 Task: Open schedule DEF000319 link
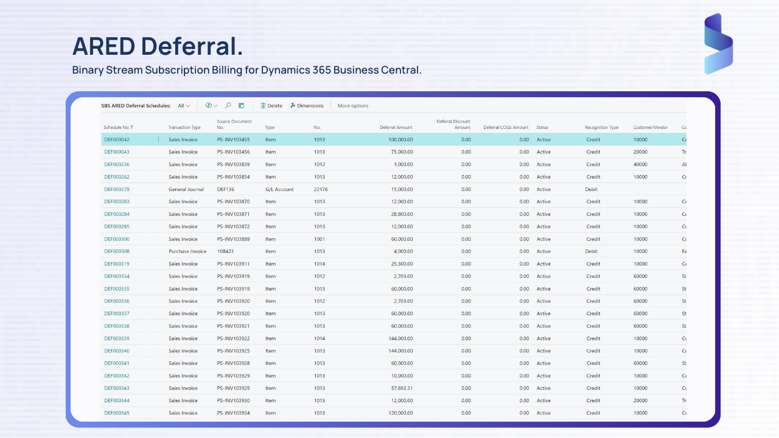tap(117, 264)
